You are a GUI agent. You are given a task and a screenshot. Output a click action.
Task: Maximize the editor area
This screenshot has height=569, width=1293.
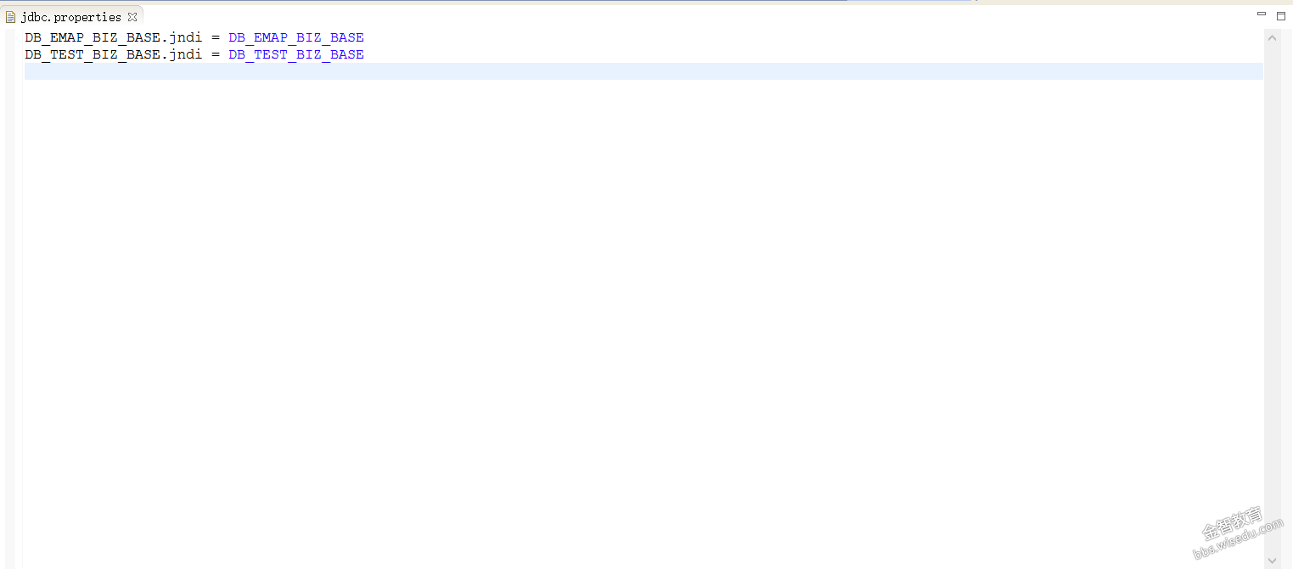[1281, 15]
